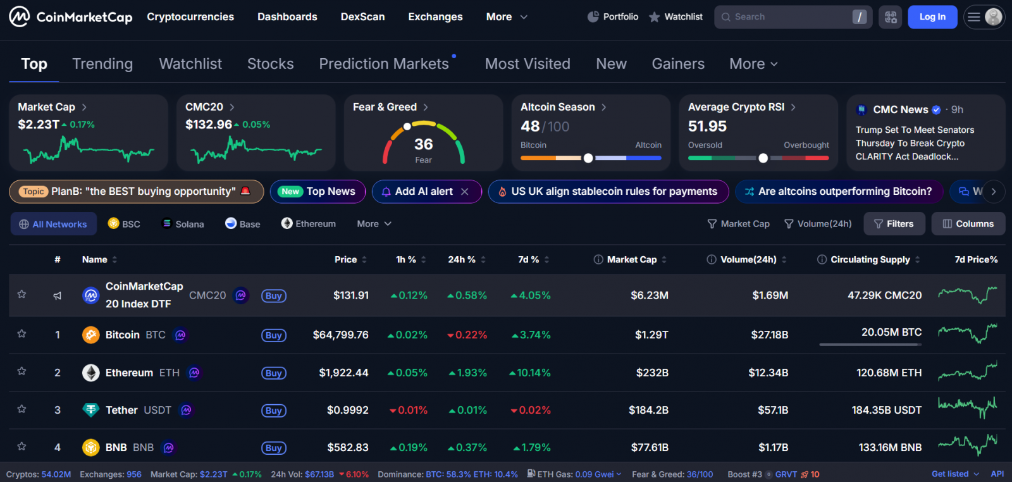The height and width of the screenshot is (482, 1012).
Task: Click the Fear & Greed gauge
Action: click(x=424, y=143)
